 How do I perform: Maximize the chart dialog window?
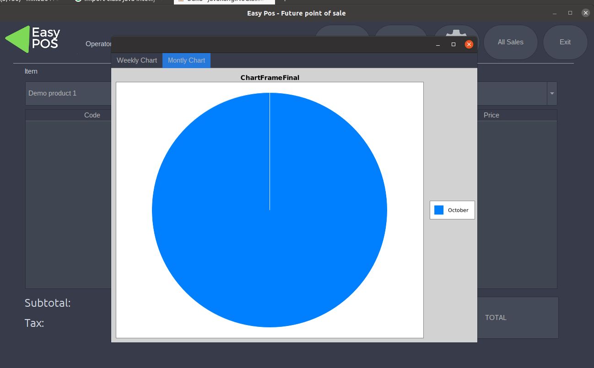[x=454, y=44]
